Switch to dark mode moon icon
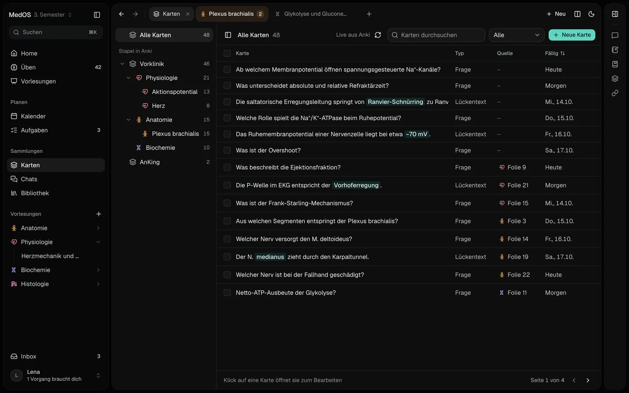Viewport: 629px width, 393px height. click(591, 14)
